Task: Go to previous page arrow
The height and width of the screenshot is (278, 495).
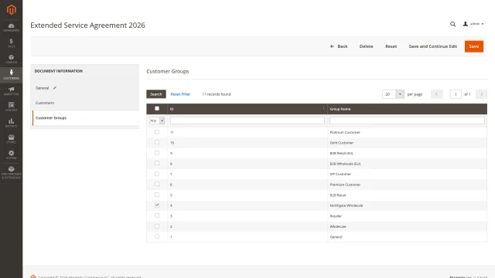Action: (x=436, y=94)
